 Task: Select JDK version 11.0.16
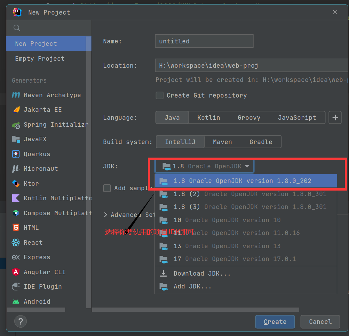click(246, 233)
